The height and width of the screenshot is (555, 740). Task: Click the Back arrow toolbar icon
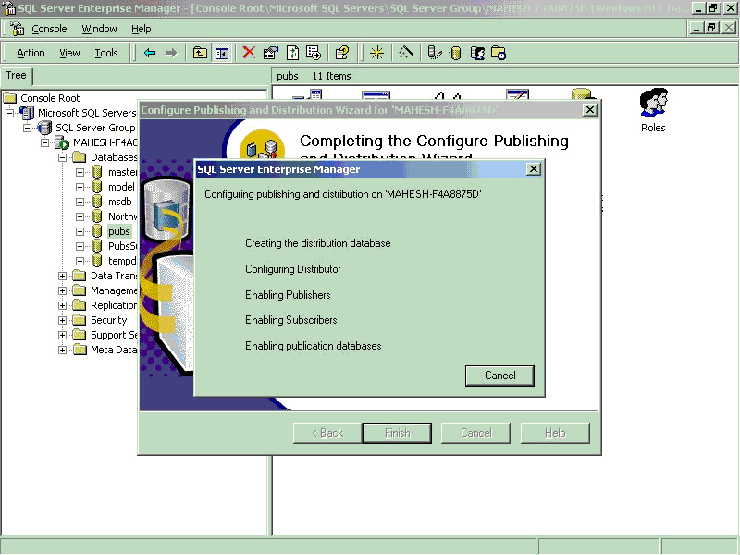(150, 53)
